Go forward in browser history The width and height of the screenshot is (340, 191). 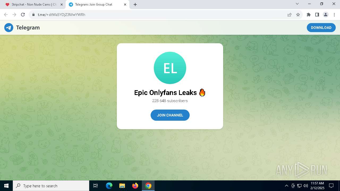14,15
